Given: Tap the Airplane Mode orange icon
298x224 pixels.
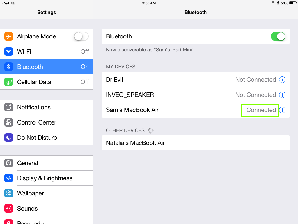Looking at the screenshot, I should click(9, 36).
